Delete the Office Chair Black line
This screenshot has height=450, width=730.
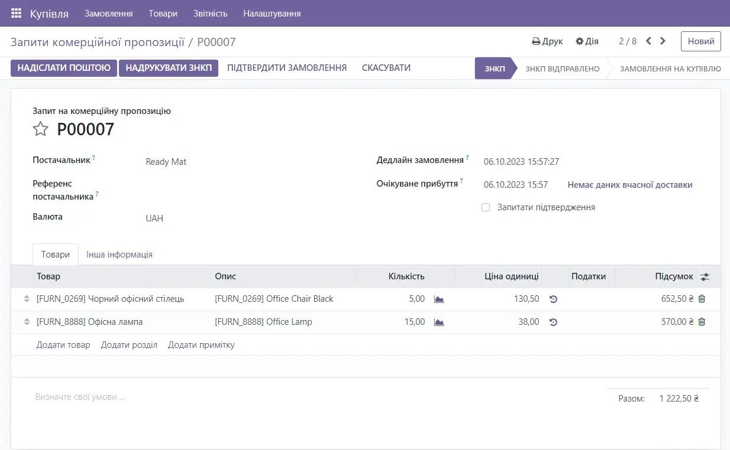702,299
